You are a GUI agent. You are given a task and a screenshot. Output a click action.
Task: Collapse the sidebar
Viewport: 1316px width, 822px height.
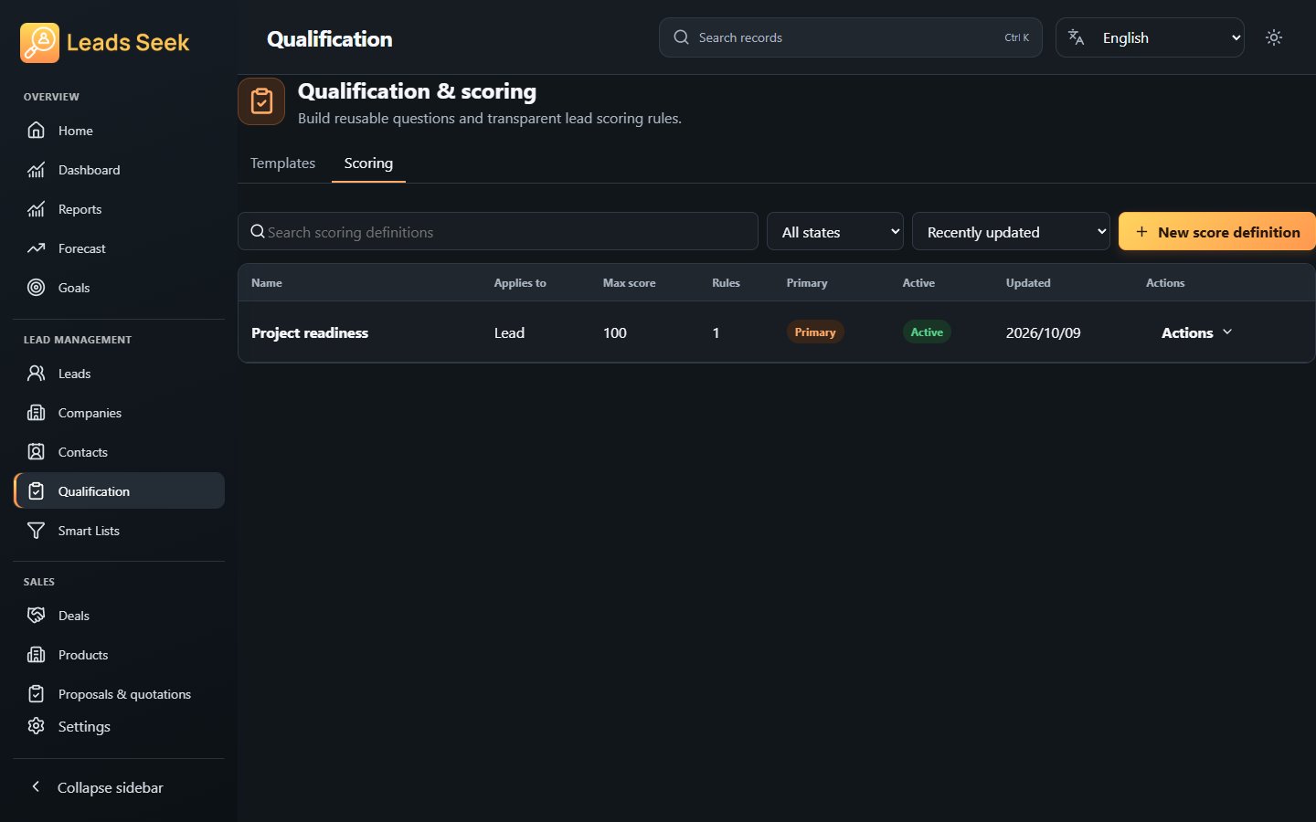pyautogui.click(x=119, y=787)
